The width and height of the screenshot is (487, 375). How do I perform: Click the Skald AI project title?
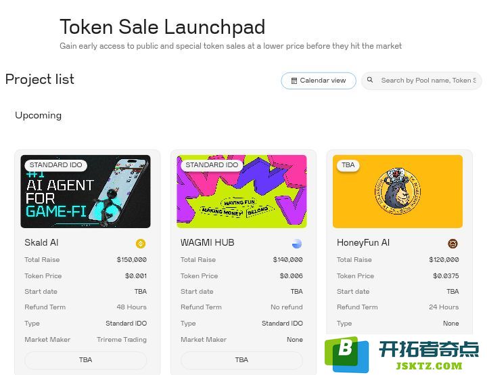click(41, 242)
